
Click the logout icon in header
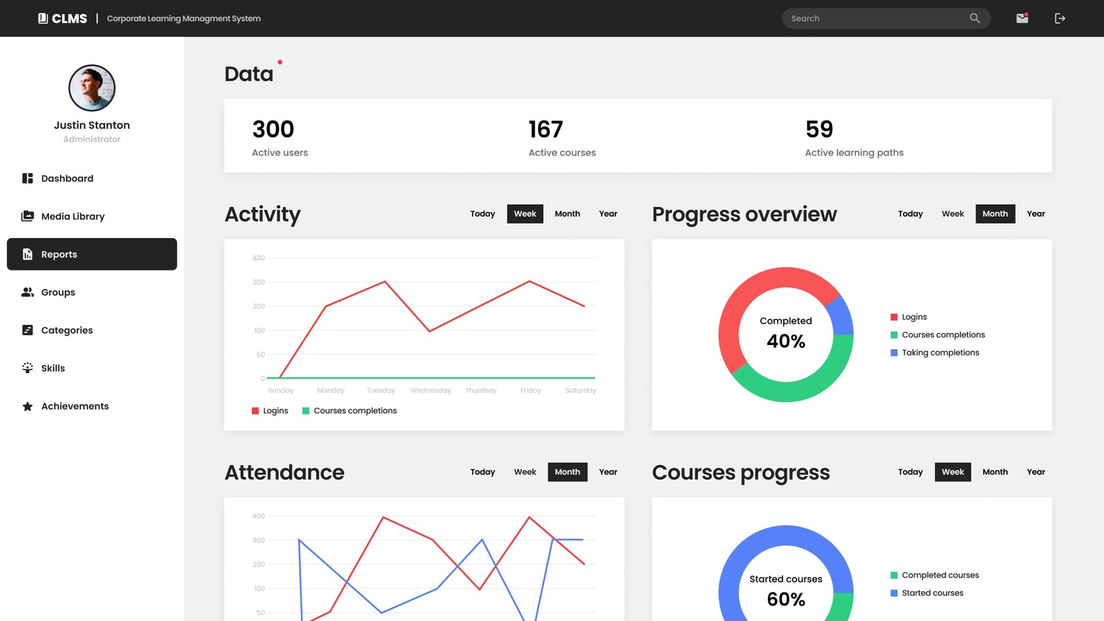(1060, 19)
